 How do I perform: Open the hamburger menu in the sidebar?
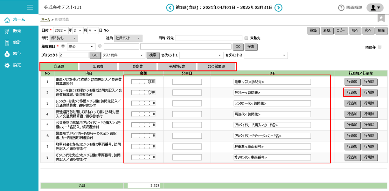[30, 7]
